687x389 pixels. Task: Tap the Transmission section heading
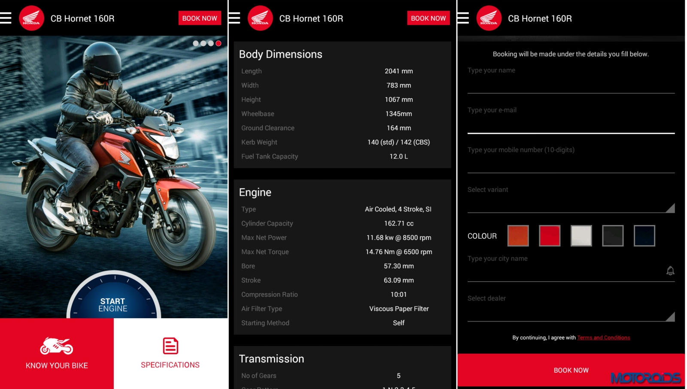(x=271, y=359)
